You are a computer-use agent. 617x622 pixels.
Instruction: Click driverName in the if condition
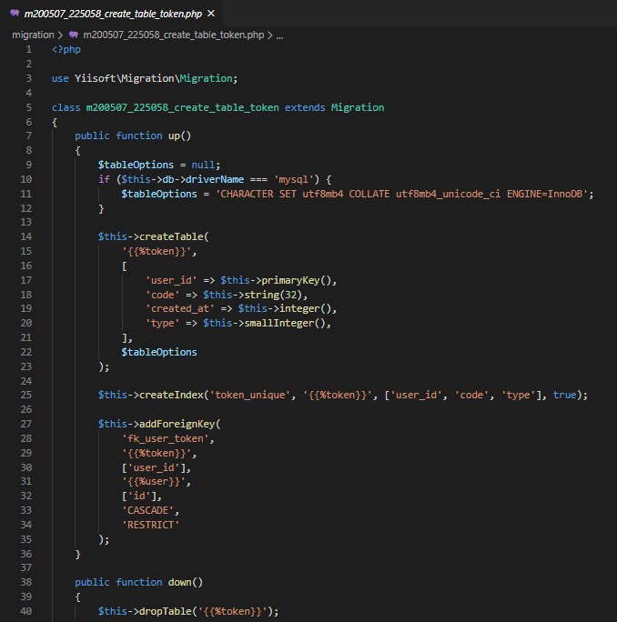pyautogui.click(x=215, y=179)
